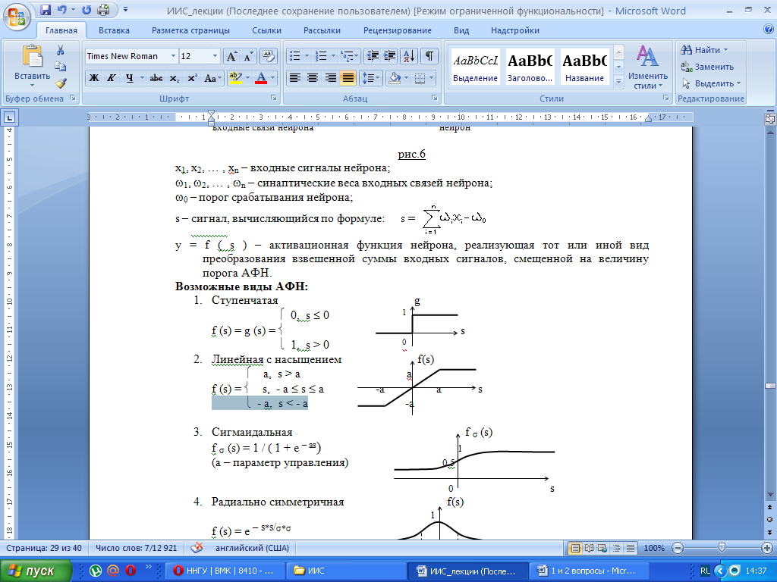777x582 pixels.
Task: Apply superscript formatting
Action: click(192, 78)
